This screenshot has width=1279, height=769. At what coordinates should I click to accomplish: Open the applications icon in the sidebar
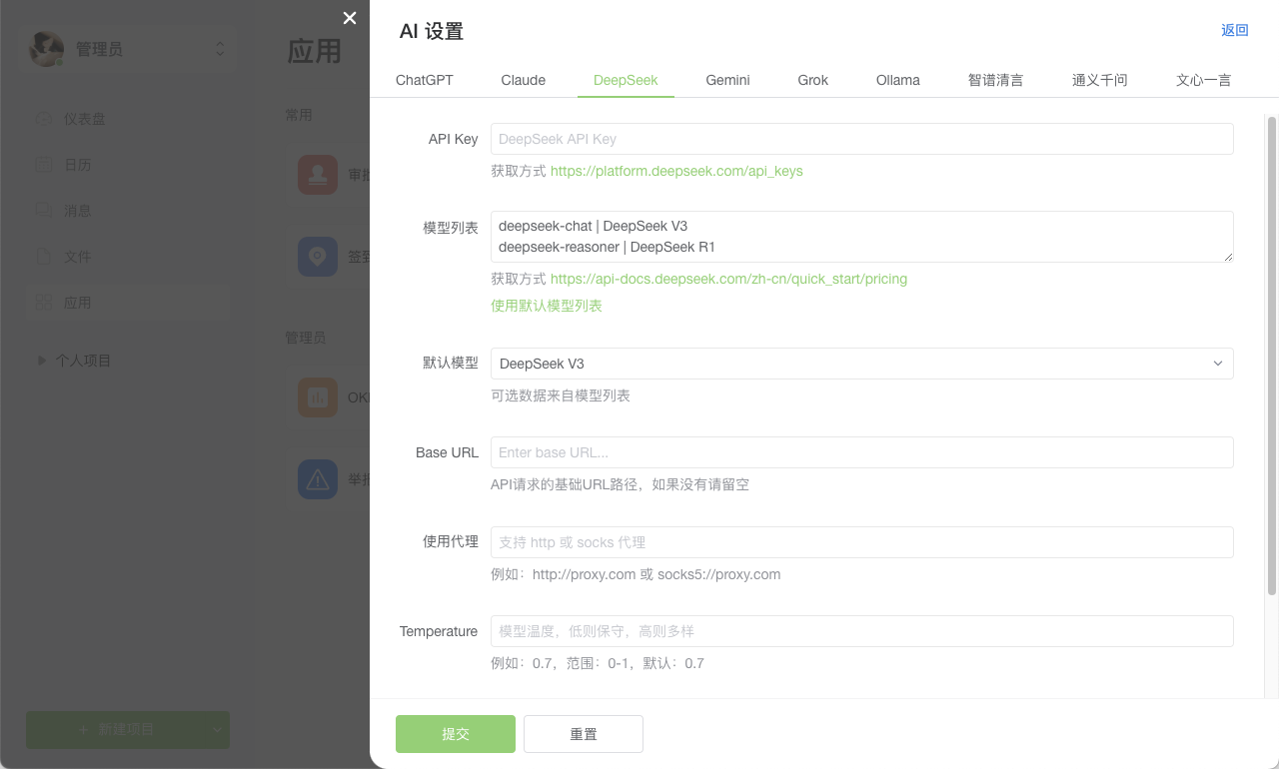tap(44, 303)
